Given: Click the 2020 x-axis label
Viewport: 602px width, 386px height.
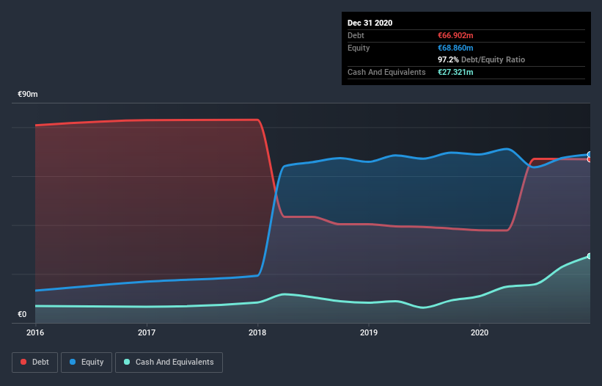Looking at the screenshot, I should pos(480,332).
